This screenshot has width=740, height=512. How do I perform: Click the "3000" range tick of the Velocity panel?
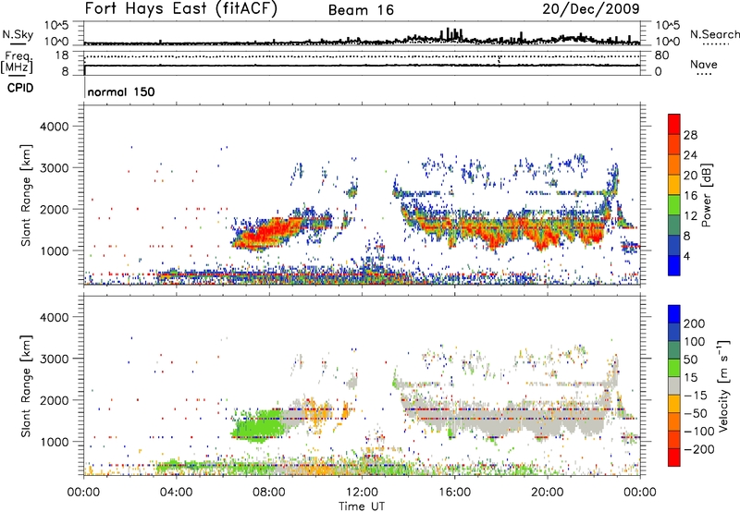(55, 359)
